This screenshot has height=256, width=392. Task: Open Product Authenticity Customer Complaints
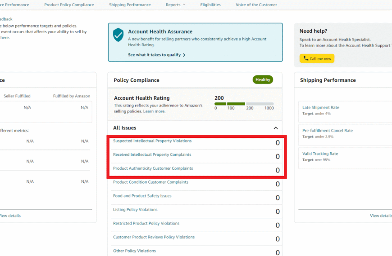(x=153, y=168)
